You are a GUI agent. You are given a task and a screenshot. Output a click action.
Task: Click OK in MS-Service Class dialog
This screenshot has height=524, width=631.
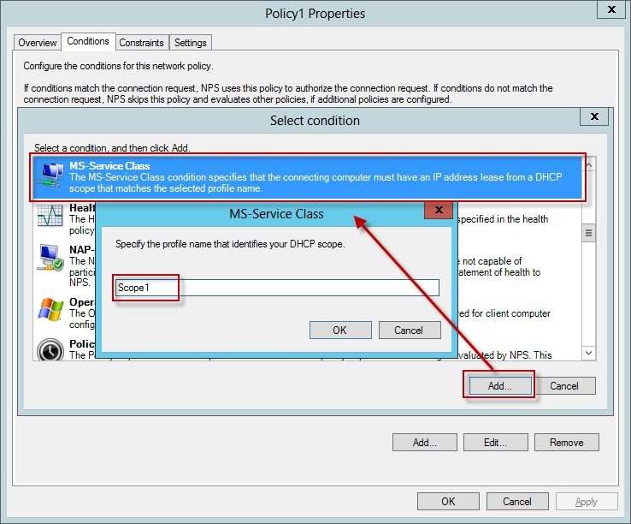[x=340, y=330]
